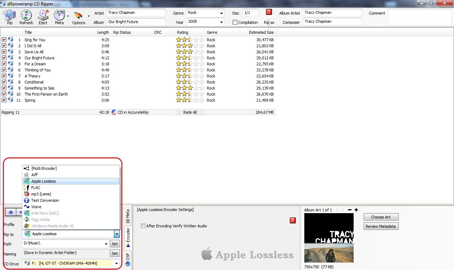Rate all tracks using Rate All star
The height and width of the screenshot is (270, 454).
[x=179, y=112]
